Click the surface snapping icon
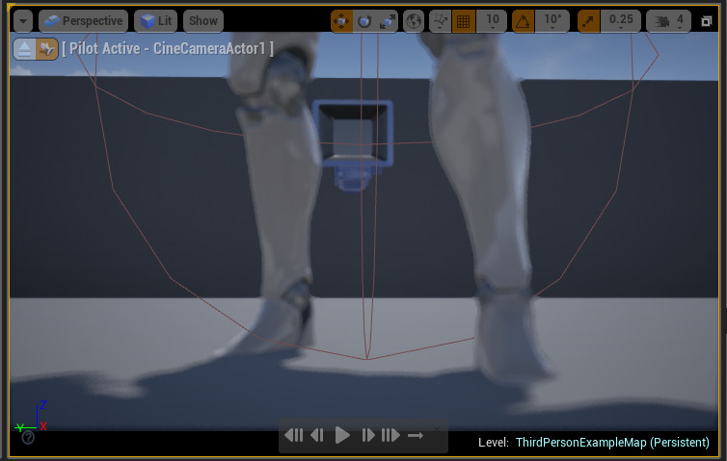727x461 pixels. pos(441,20)
